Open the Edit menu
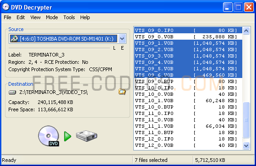The image size is (256, 166). tap(21, 17)
